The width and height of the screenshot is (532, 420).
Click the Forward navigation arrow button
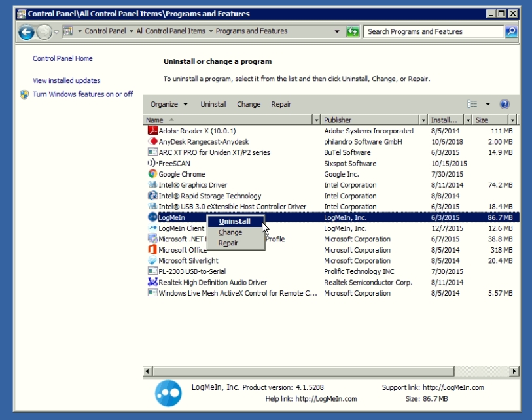point(44,32)
